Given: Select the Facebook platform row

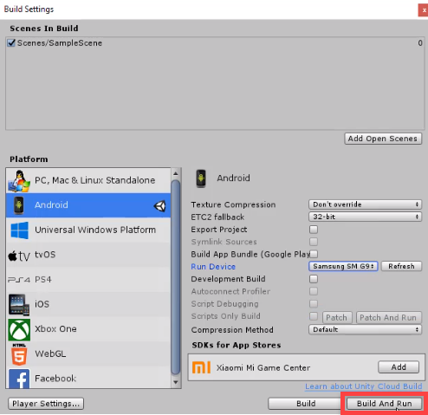Looking at the screenshot, I should (88, 378).
